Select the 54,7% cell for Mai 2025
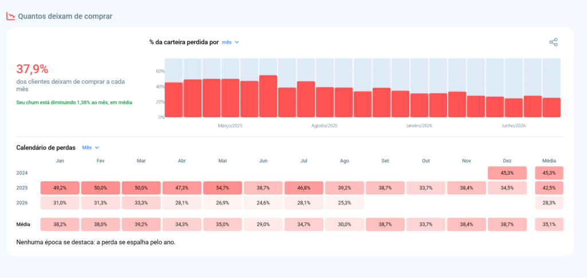This screenshot has width=587, height=278. pos(223,188)
